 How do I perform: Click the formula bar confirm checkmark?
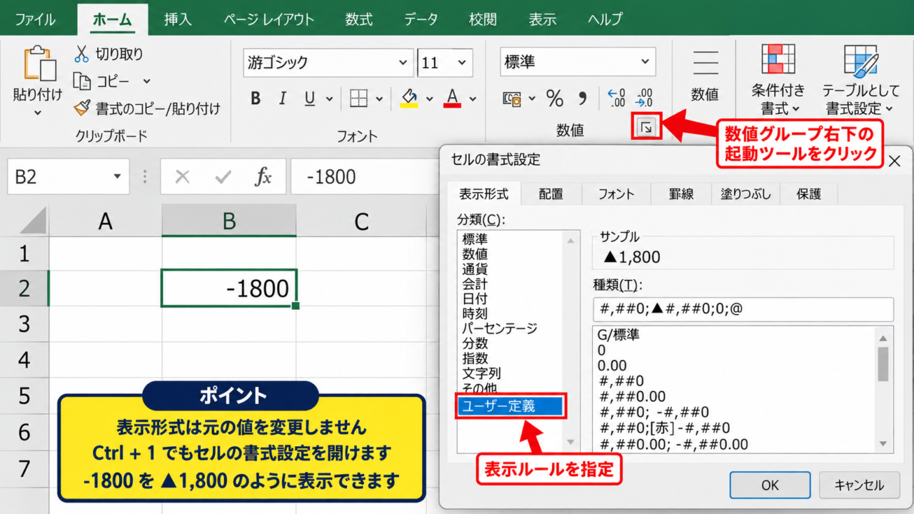[x=224, y=177]
